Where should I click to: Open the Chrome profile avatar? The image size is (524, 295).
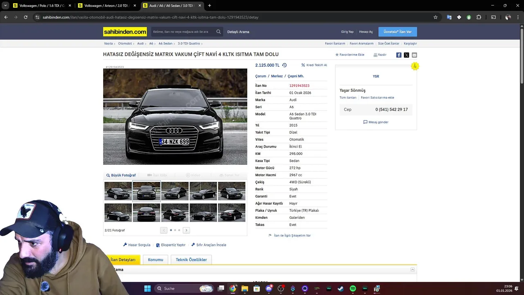tap(508, 17)
